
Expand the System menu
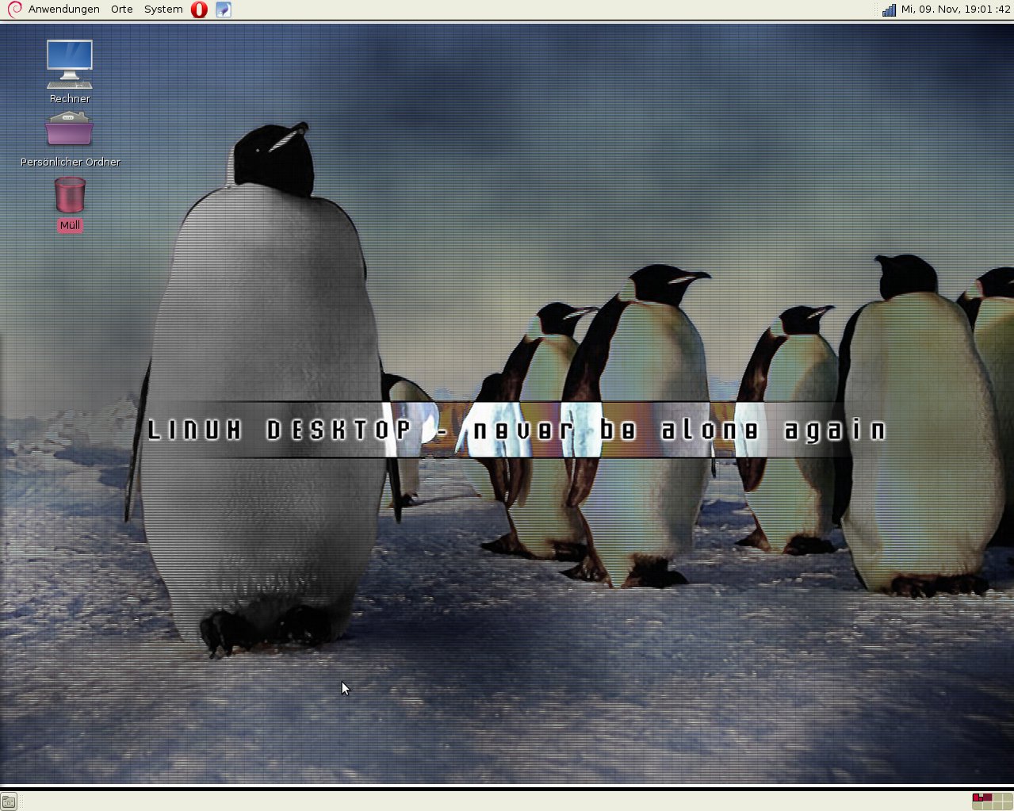tap(163, 10)
